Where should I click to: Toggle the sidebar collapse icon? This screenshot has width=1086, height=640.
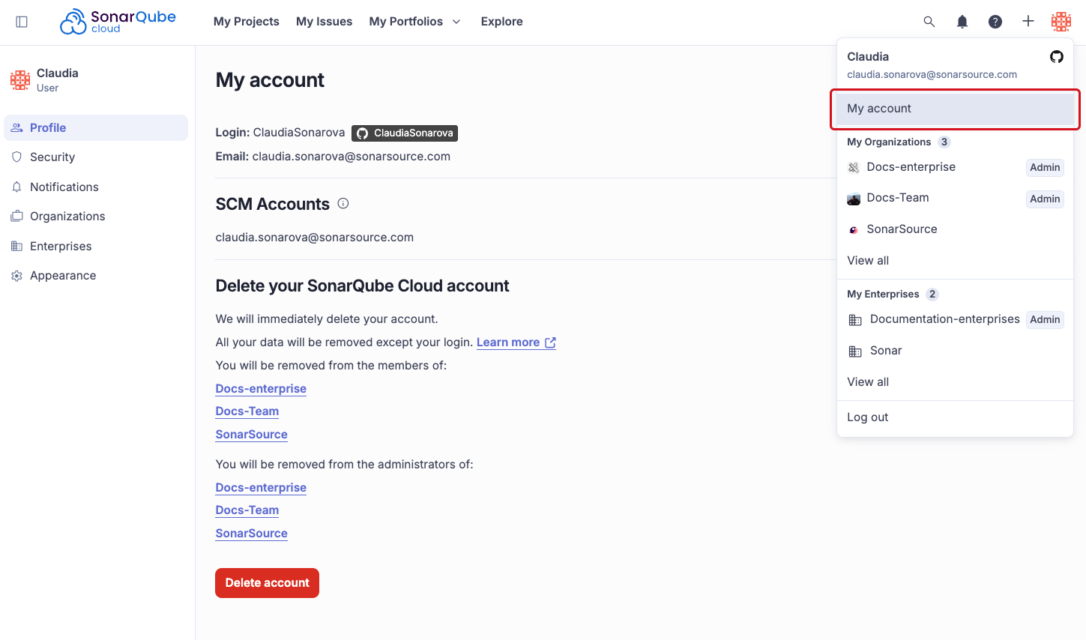(22, 22)
